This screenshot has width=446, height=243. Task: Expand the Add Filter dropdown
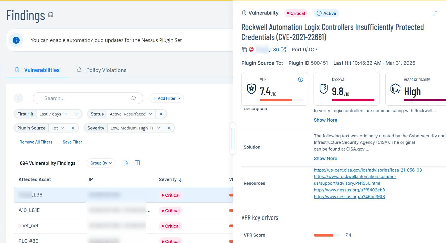166,98
